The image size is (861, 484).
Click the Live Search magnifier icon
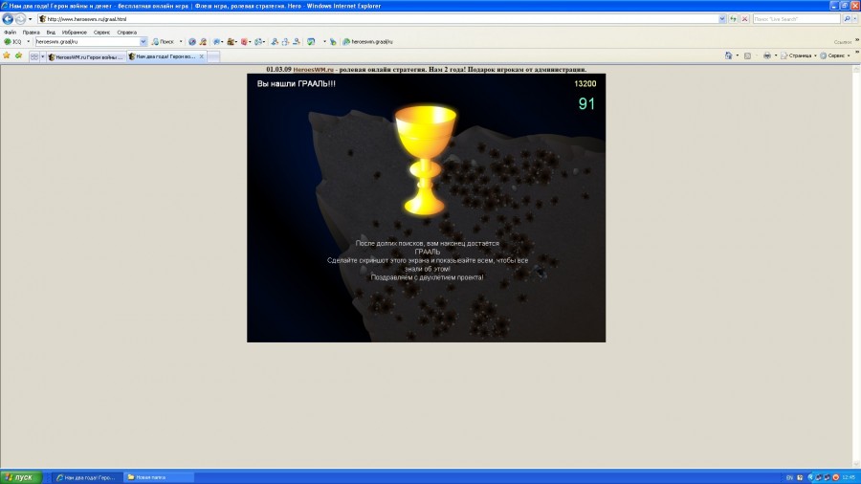pyautogui.click(x=848, y=19)
